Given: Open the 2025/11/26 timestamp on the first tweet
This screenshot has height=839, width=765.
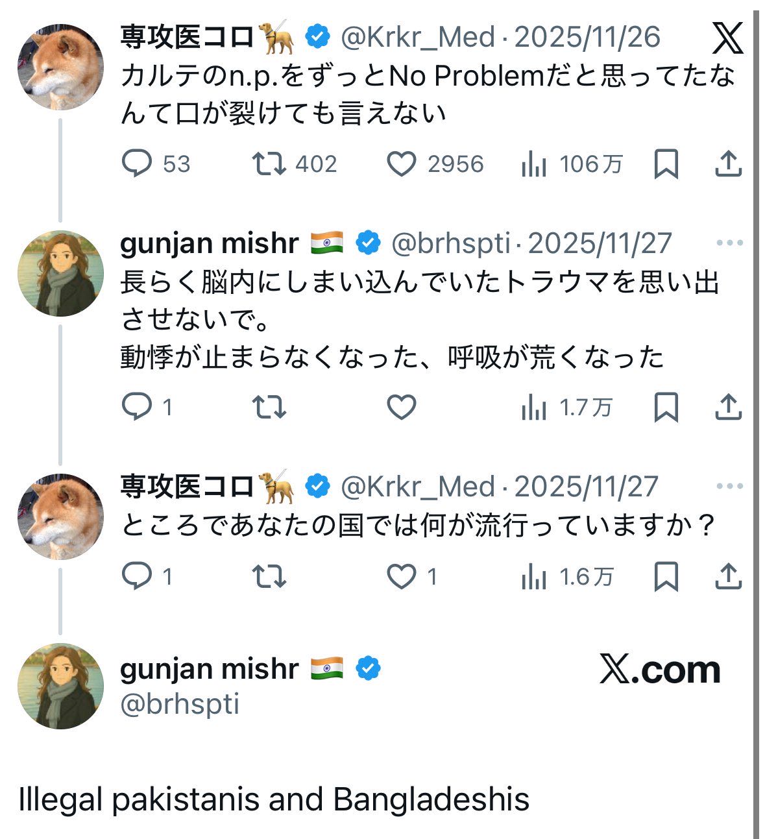Looking at the screenshot, I should click(587, 38).
